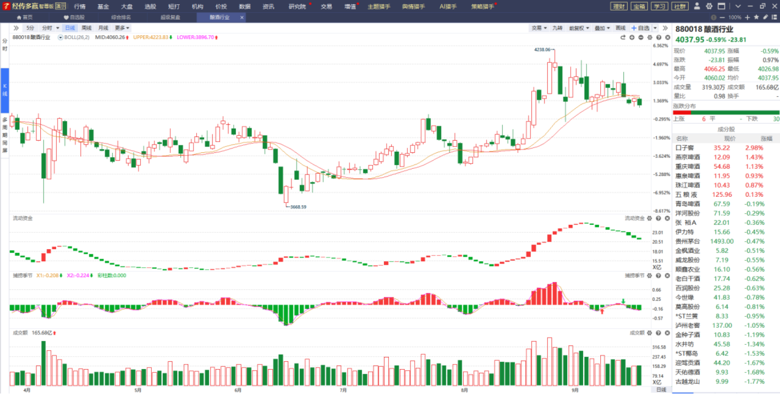Open the BOLL indicator dropdown circle arrow
The width and height of the screenshot is (780, 394).
pos(60,38)
